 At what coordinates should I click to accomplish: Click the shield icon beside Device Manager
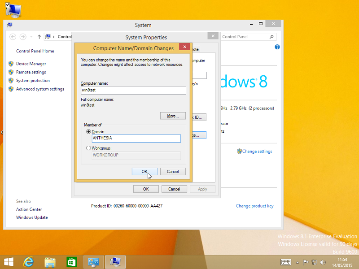pos(11,64)
